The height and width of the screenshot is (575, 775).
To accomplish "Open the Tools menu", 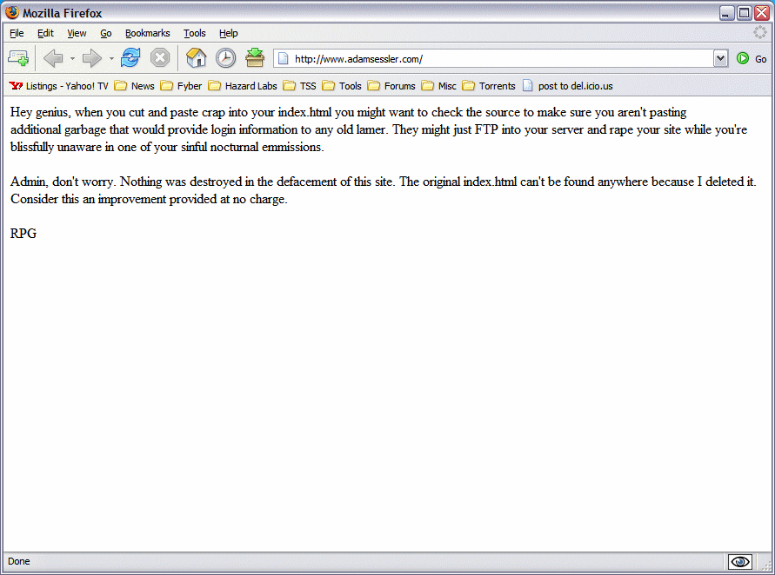I will click(x=194, y=33).
